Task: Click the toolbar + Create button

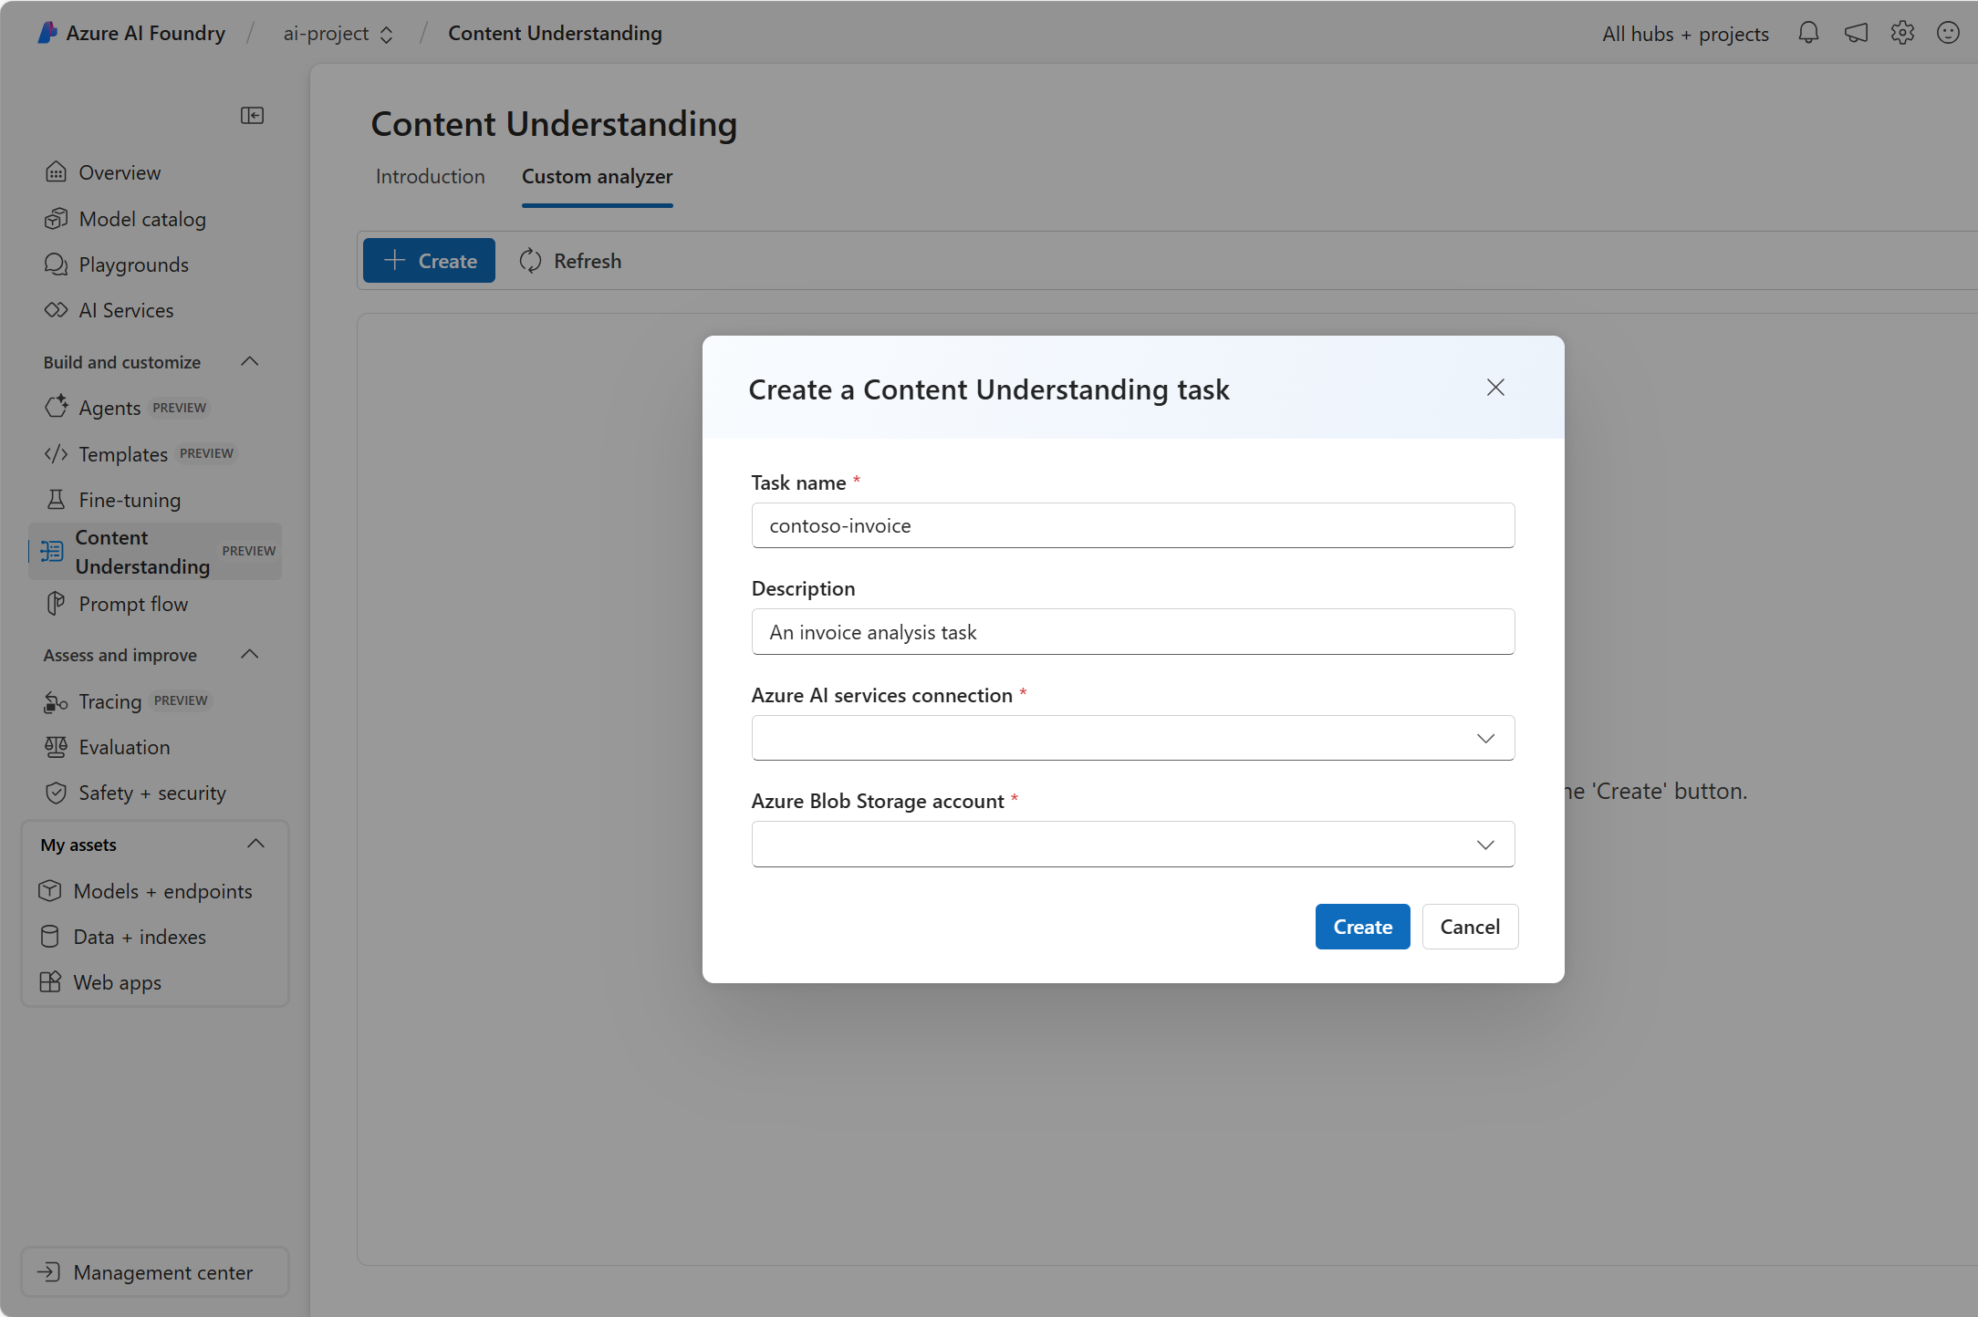Action: (429, 261)
